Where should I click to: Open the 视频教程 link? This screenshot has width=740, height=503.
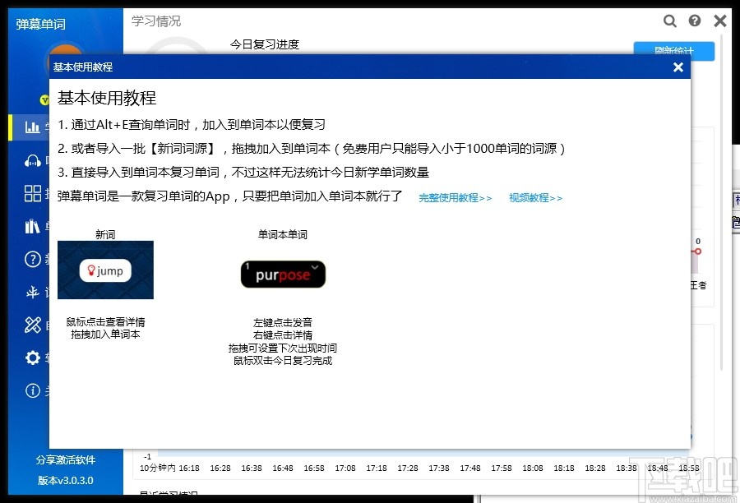[534, 197]
